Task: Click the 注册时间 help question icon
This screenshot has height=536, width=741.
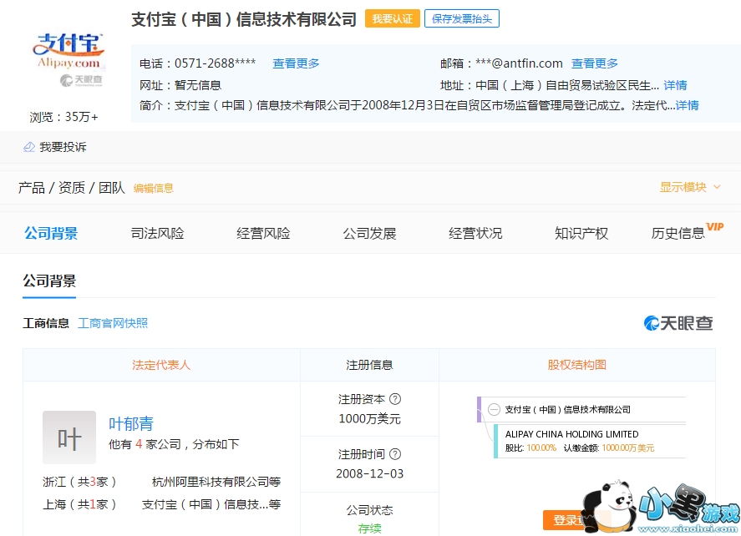Action: coord(395,454)
